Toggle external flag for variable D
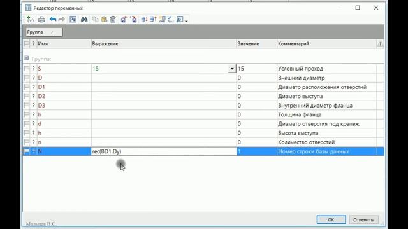Viewport: 408px width, 229px height. pyautogui.click(x=27, y=78)
